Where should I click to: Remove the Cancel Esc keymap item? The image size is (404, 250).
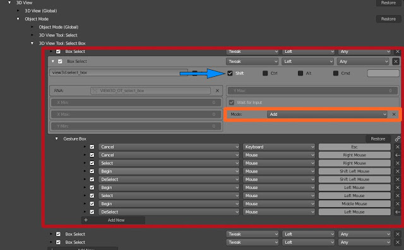pyautogui.click(x=398, y=147)
